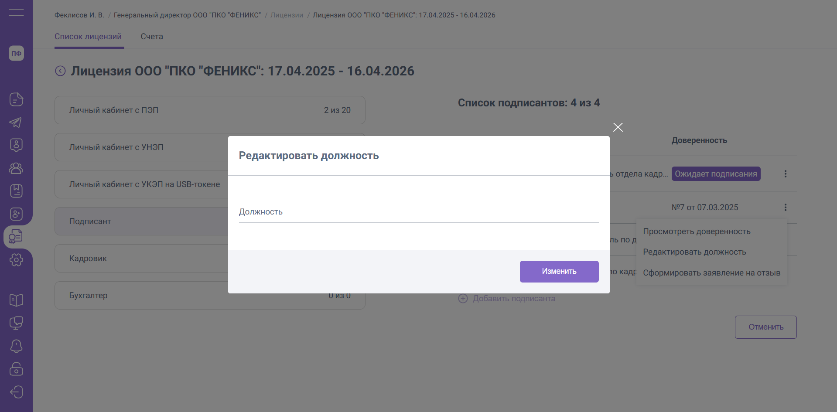Open the hamburger menu in sidebar
This screenshot has width=837, height=412.
(x=16, y=12)
